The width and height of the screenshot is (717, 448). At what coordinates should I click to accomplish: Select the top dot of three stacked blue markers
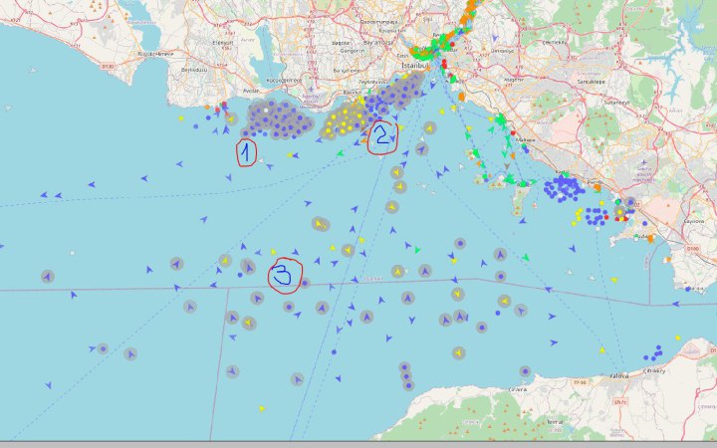pyautogui.click(x=404, y=367)
